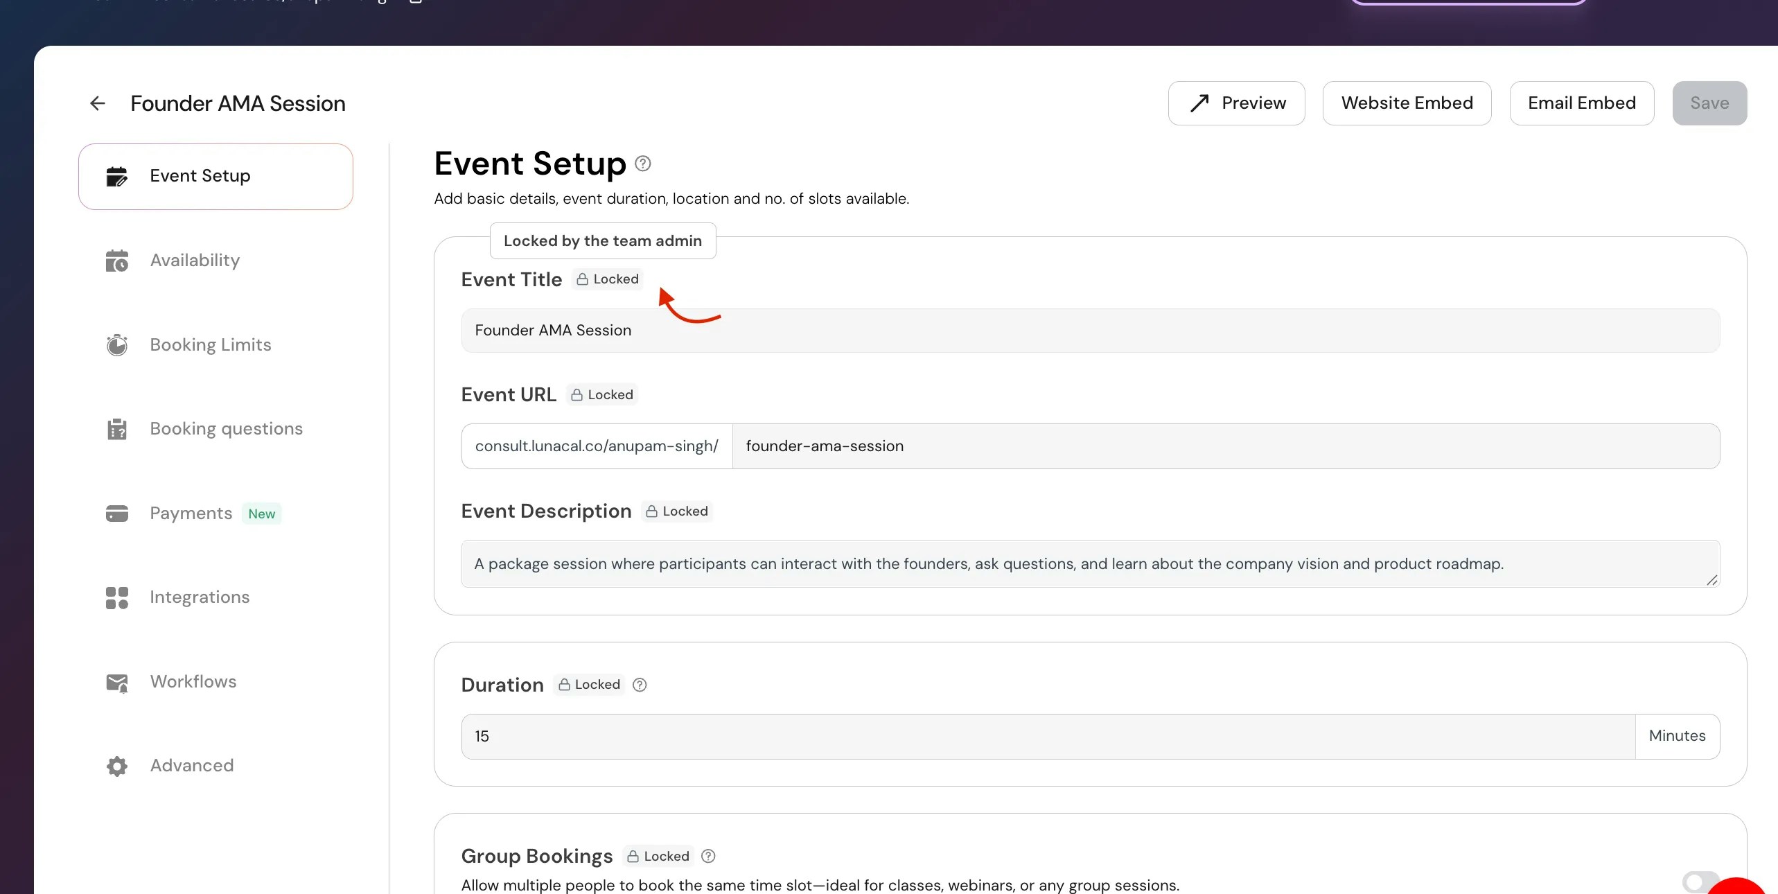Open the Duration help icon
1778x894 pixels.
[x=639, y=685]
